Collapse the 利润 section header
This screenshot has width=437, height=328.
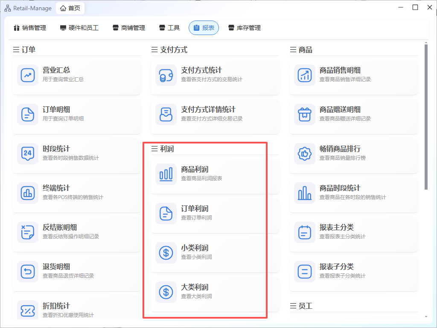click(x=163, y=149)
